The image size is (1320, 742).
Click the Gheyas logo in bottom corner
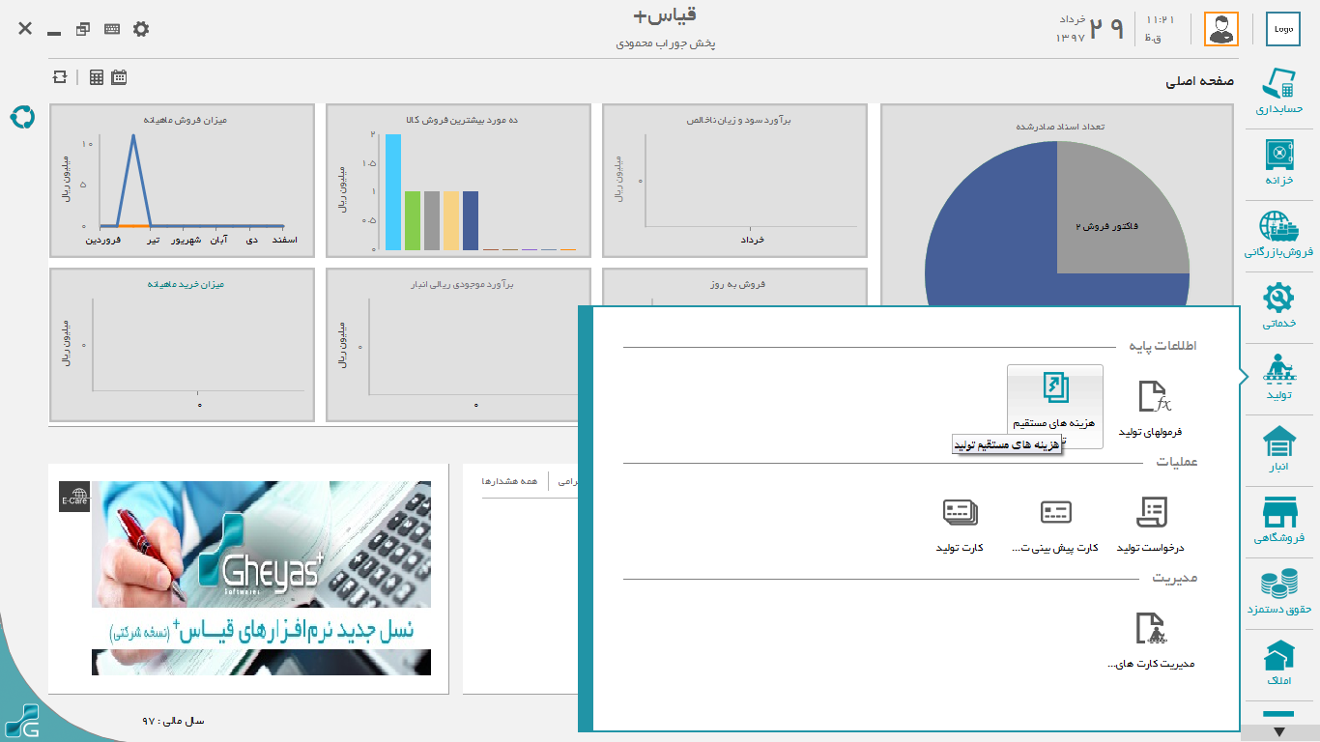(21, 722)
